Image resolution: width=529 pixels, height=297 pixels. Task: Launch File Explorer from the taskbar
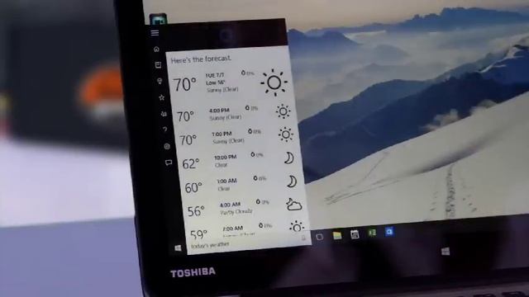coord(337,235)
